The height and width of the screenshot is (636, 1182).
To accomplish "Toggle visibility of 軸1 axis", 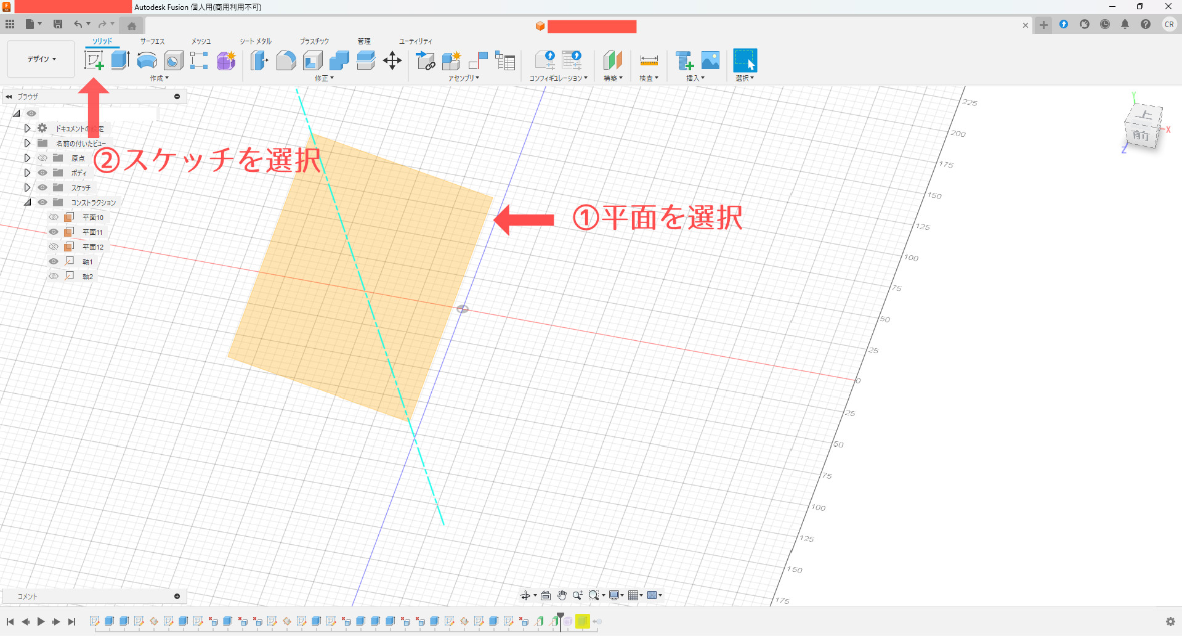I will click(x=54, y=262).
